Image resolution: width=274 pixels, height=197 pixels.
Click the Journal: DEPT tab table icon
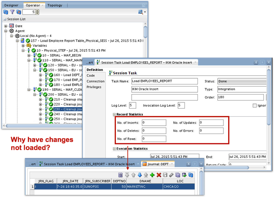[144, 164]
